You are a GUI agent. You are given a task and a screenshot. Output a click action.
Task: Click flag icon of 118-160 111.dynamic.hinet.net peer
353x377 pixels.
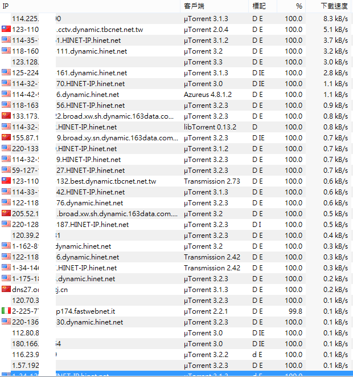pos(6,51)
